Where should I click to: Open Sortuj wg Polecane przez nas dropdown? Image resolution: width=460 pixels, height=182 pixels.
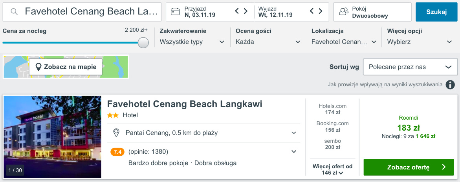410,67
